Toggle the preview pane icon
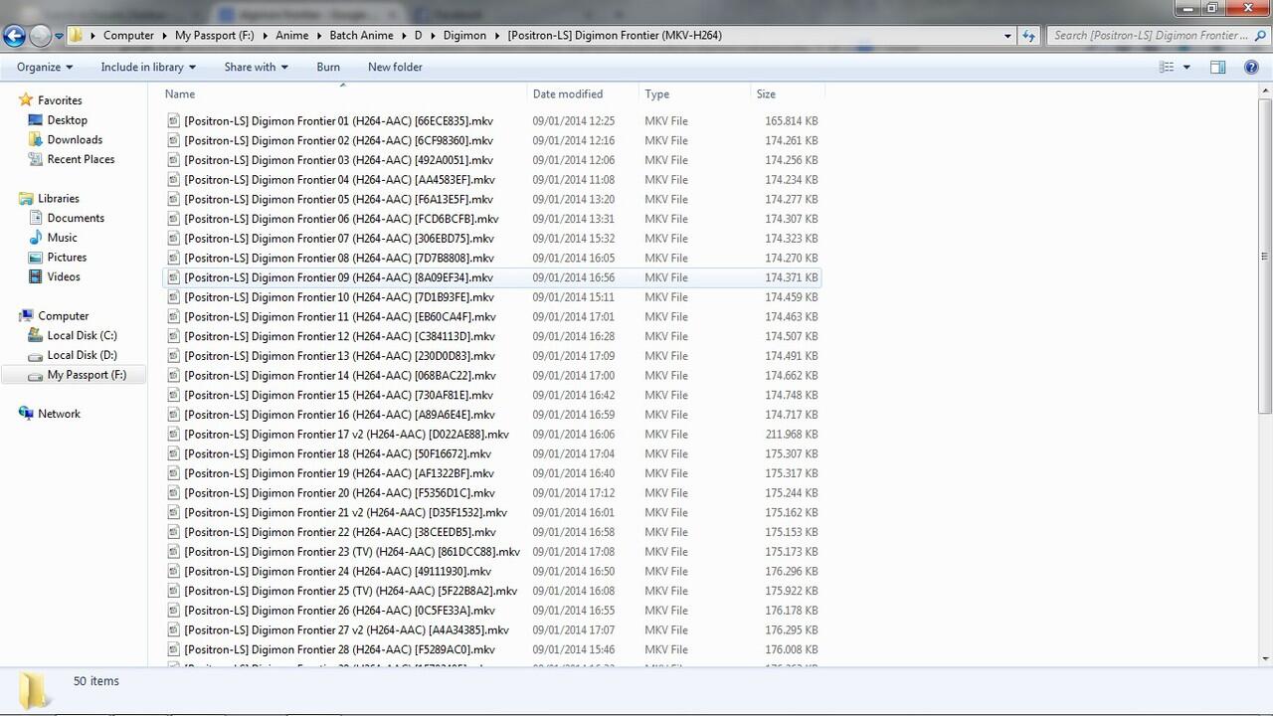 point(1217,67)
